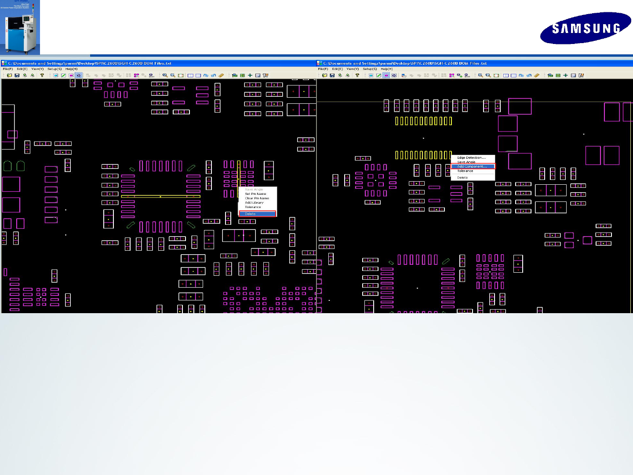Image resolution: width=633 pixels, height=475 pixels.
Task: Click the Samsung logo
Action: coord(586,28)
